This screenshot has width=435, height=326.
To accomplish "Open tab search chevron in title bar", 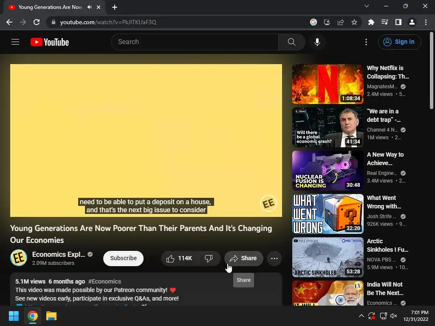I will pos(367,6).
